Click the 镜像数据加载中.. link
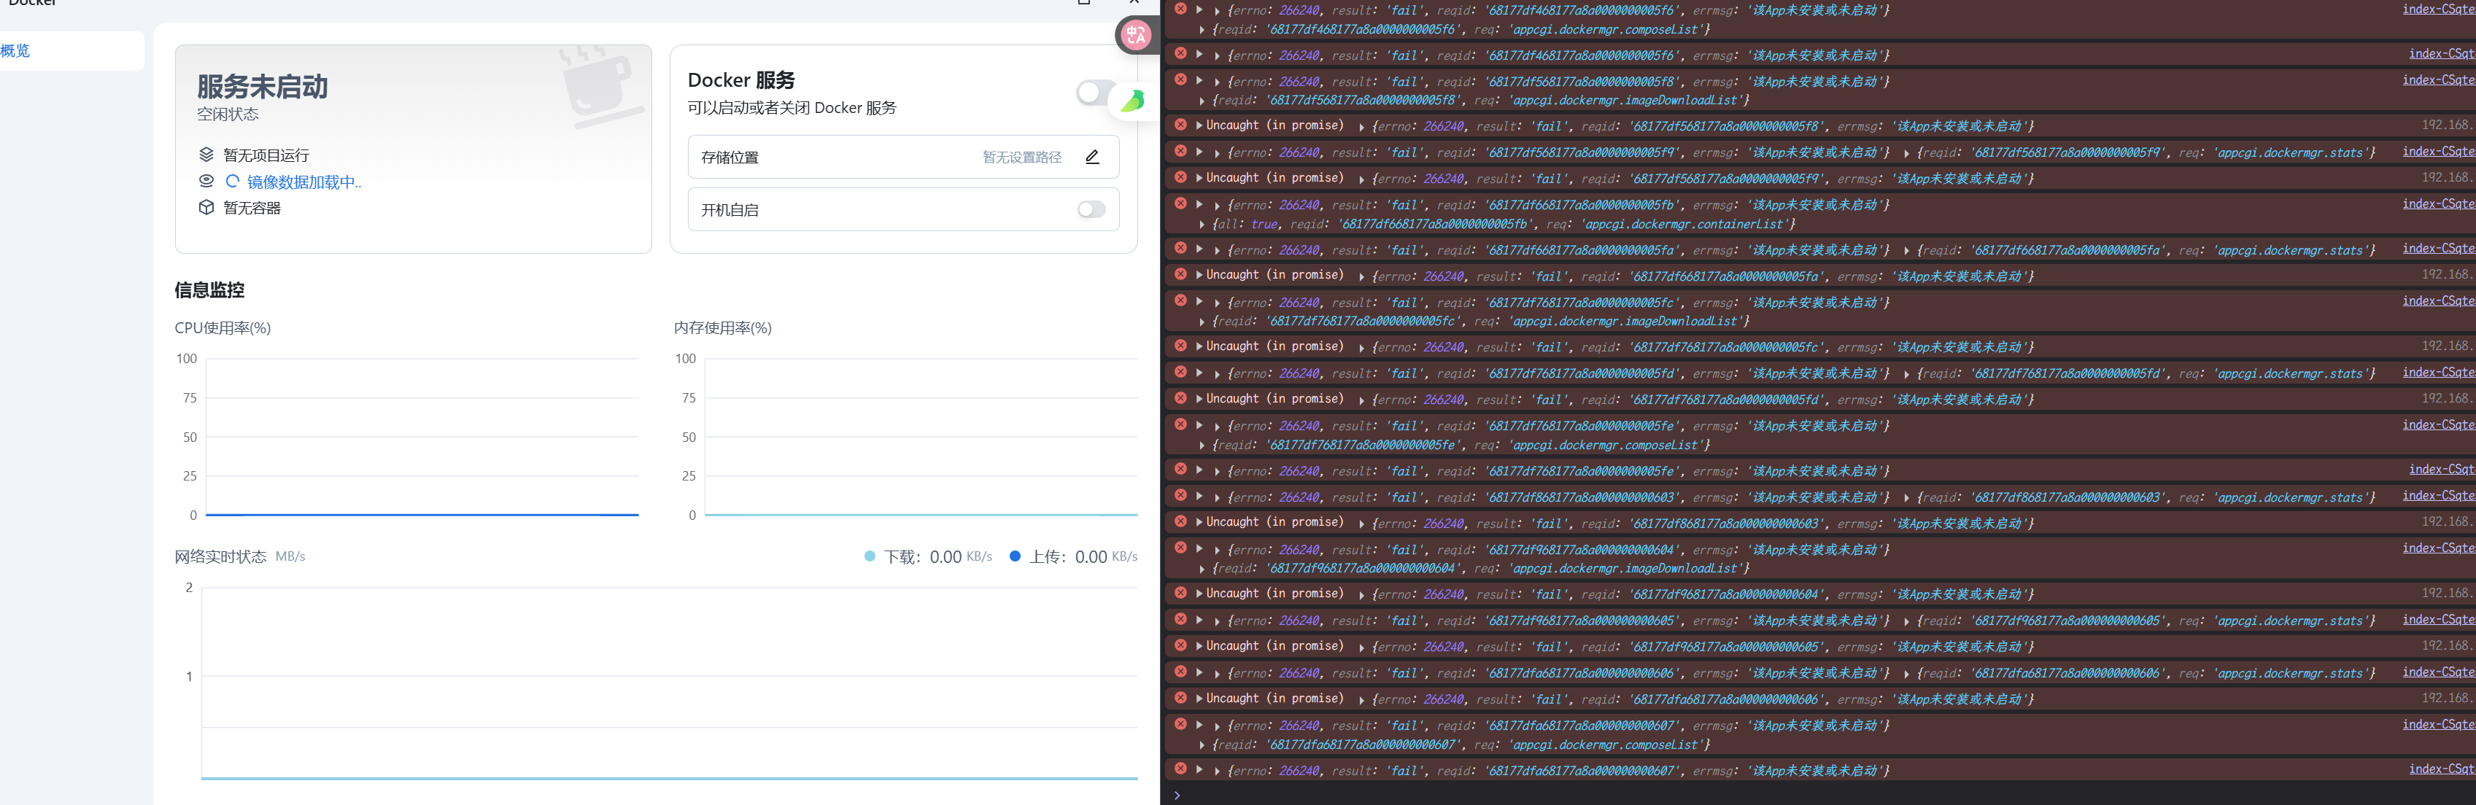Screen dimensions: 2476x805 tap(303, 182)
